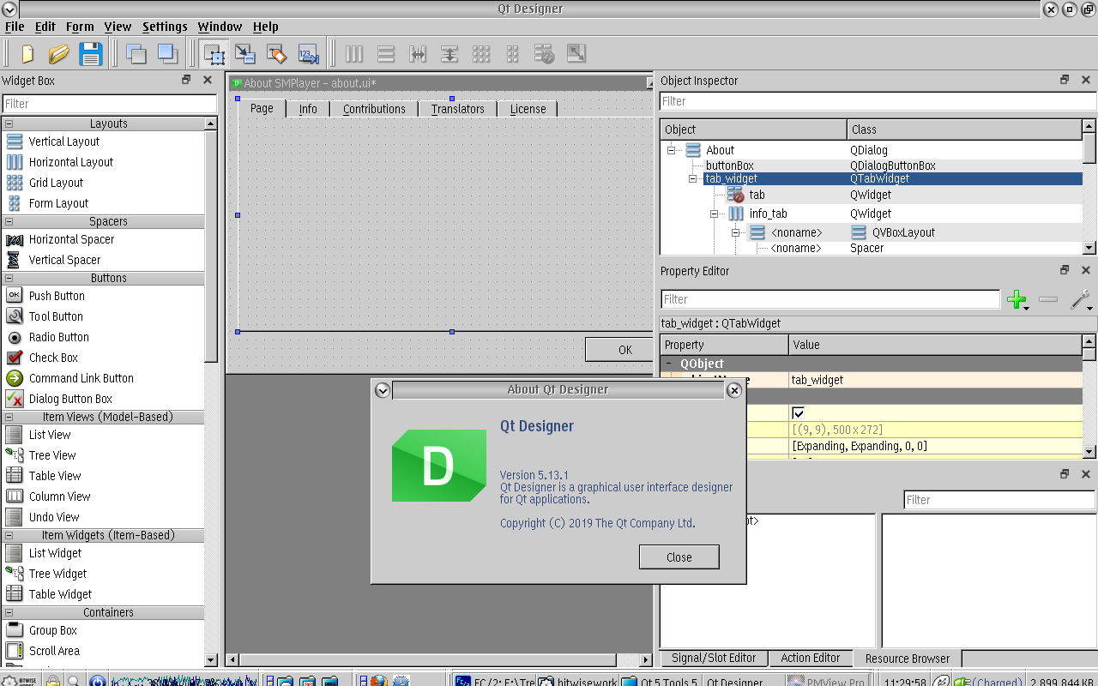
Task: Open the File menu
Action: click(x=15, y=27)
